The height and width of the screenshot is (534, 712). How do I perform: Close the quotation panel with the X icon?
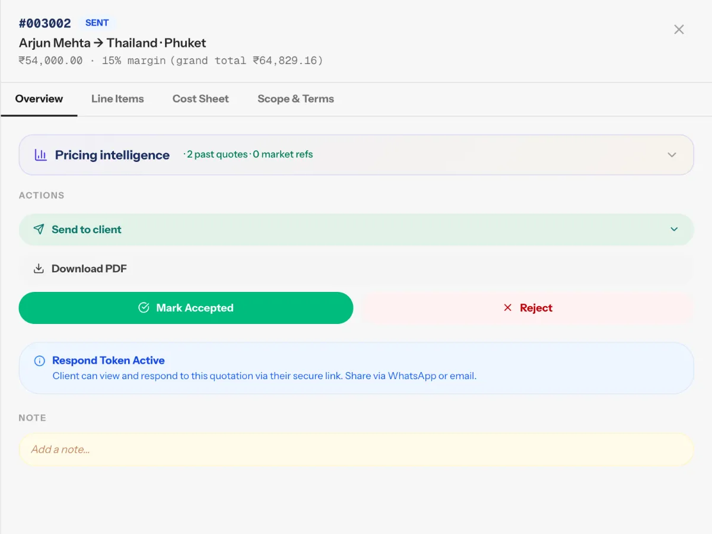679,30
